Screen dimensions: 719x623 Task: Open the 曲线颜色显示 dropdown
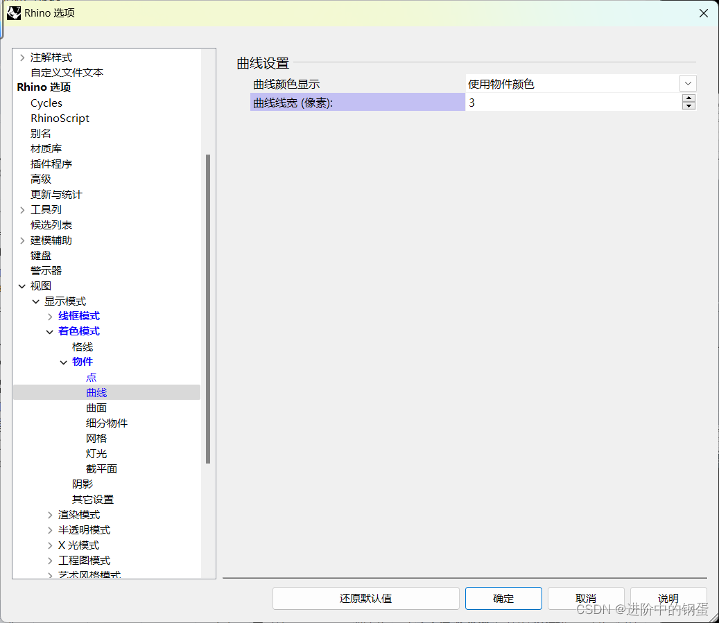click(x=688, y=84)
